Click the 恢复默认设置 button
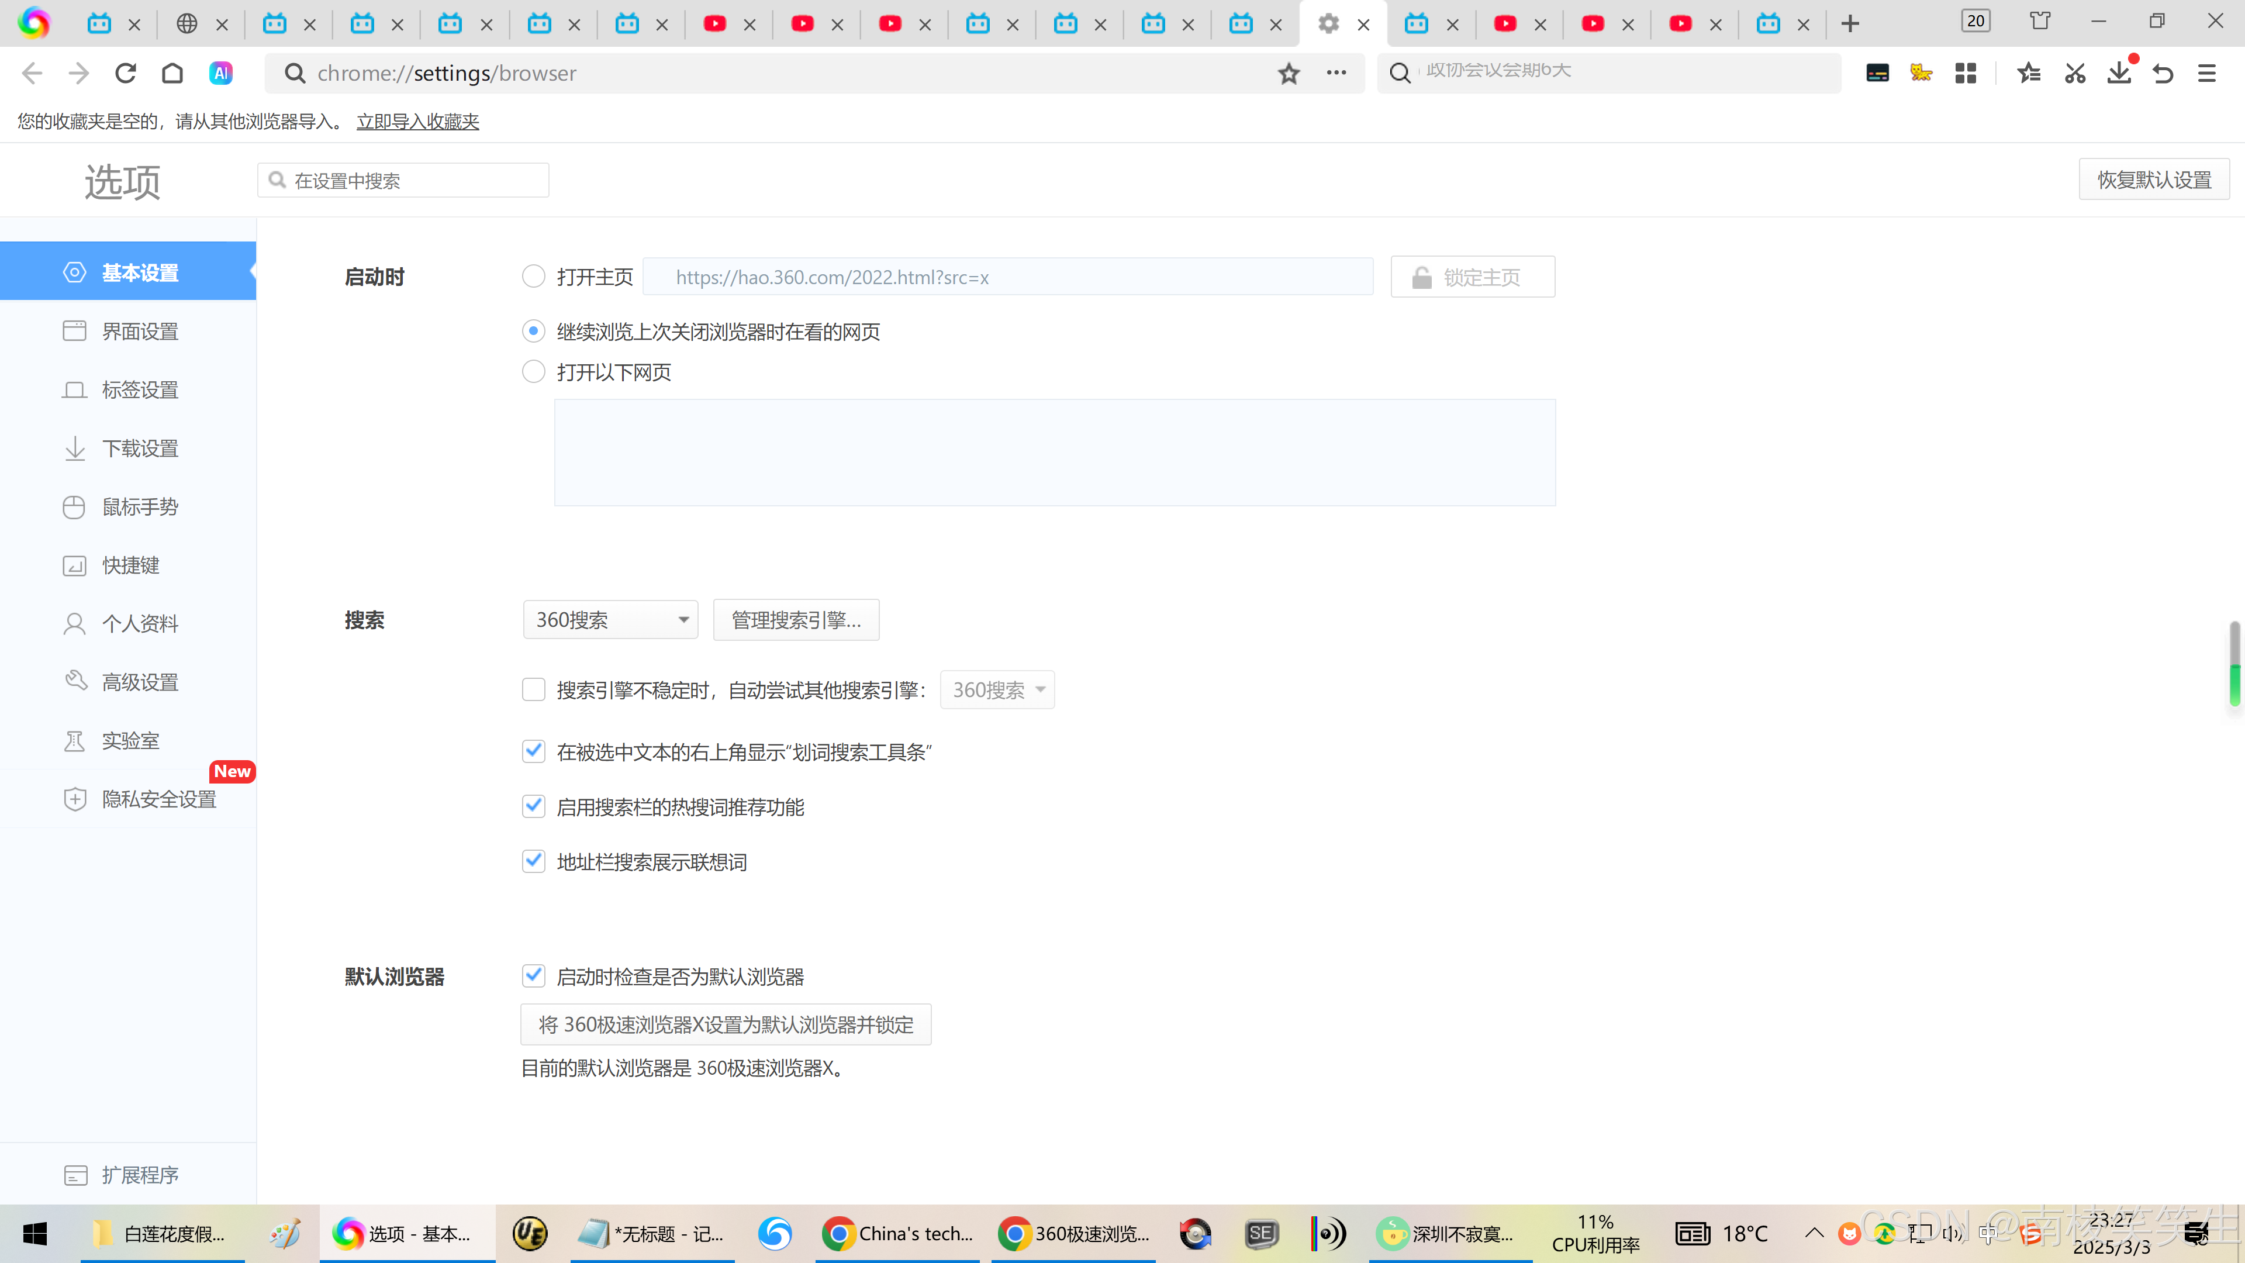 click(2153, 180)
